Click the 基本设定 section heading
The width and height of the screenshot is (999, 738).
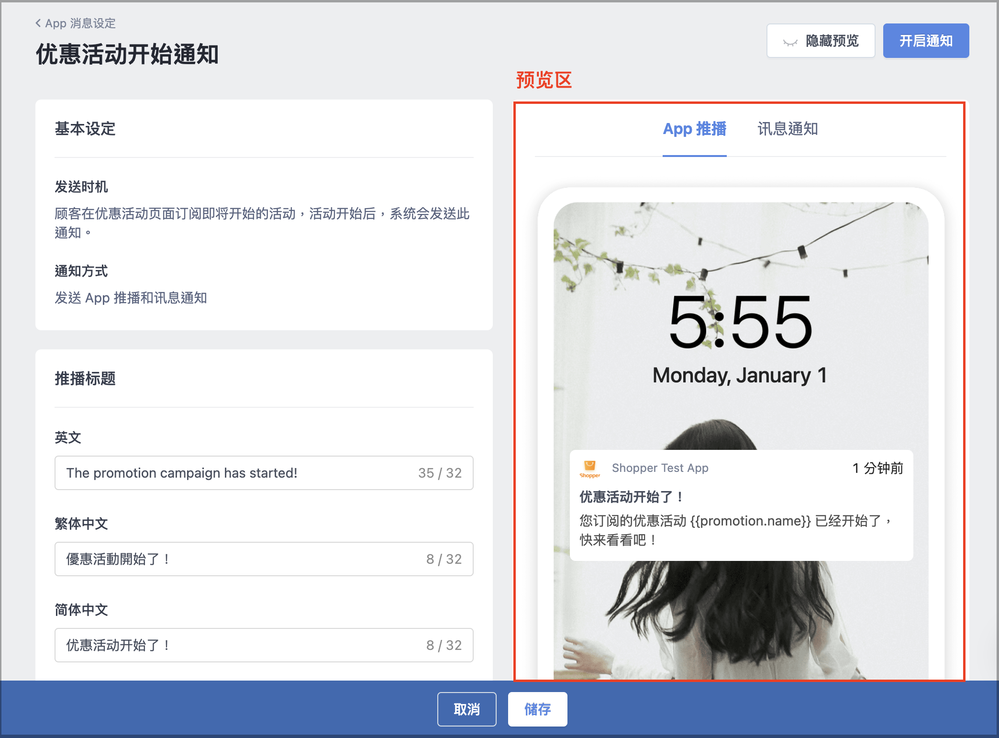[85, 129]
